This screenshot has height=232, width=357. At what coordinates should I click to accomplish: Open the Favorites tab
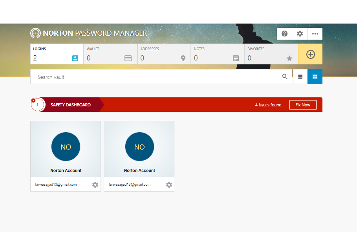click(271, 54)
